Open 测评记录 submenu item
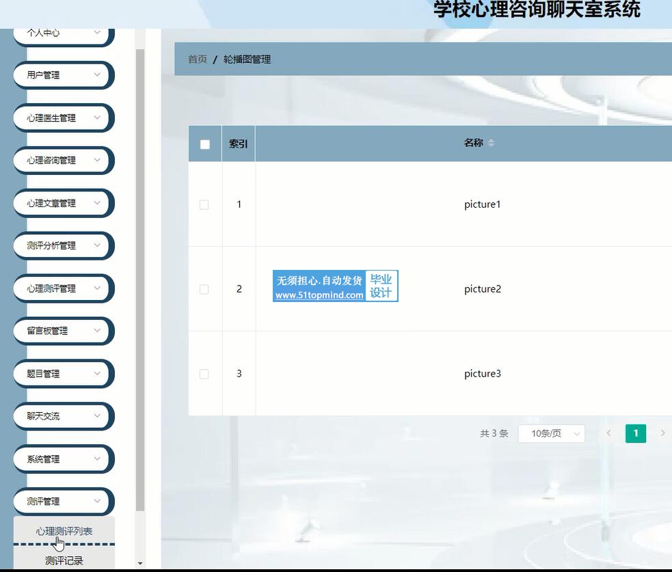The width and height of the screenshot is (672, 572). click(x=64, y=560)
